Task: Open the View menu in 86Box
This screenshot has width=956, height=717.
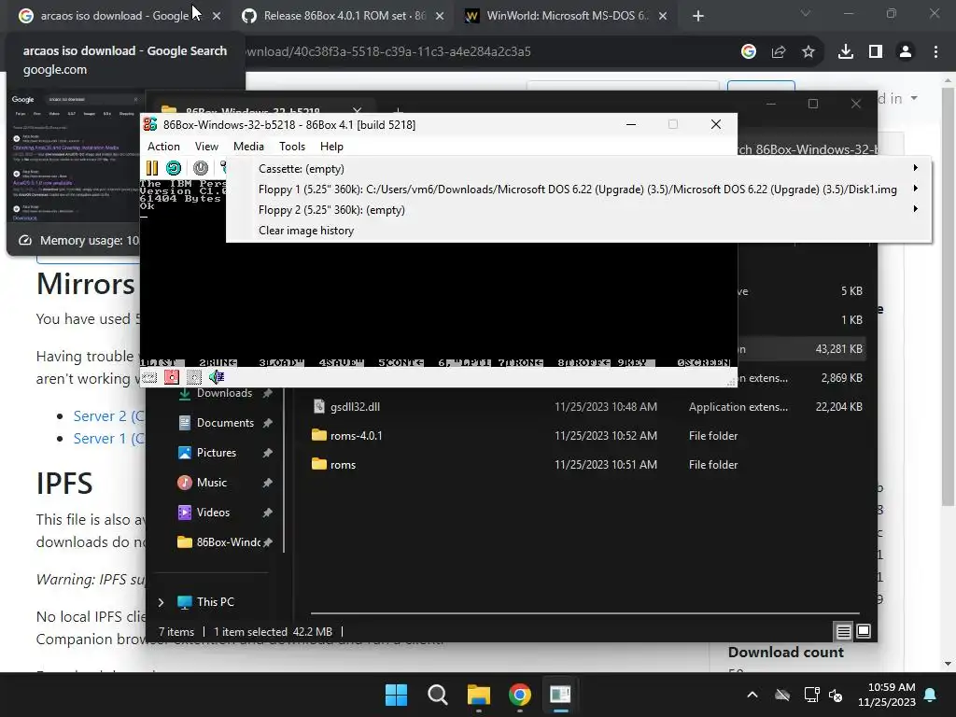Action: coord(206,147)
